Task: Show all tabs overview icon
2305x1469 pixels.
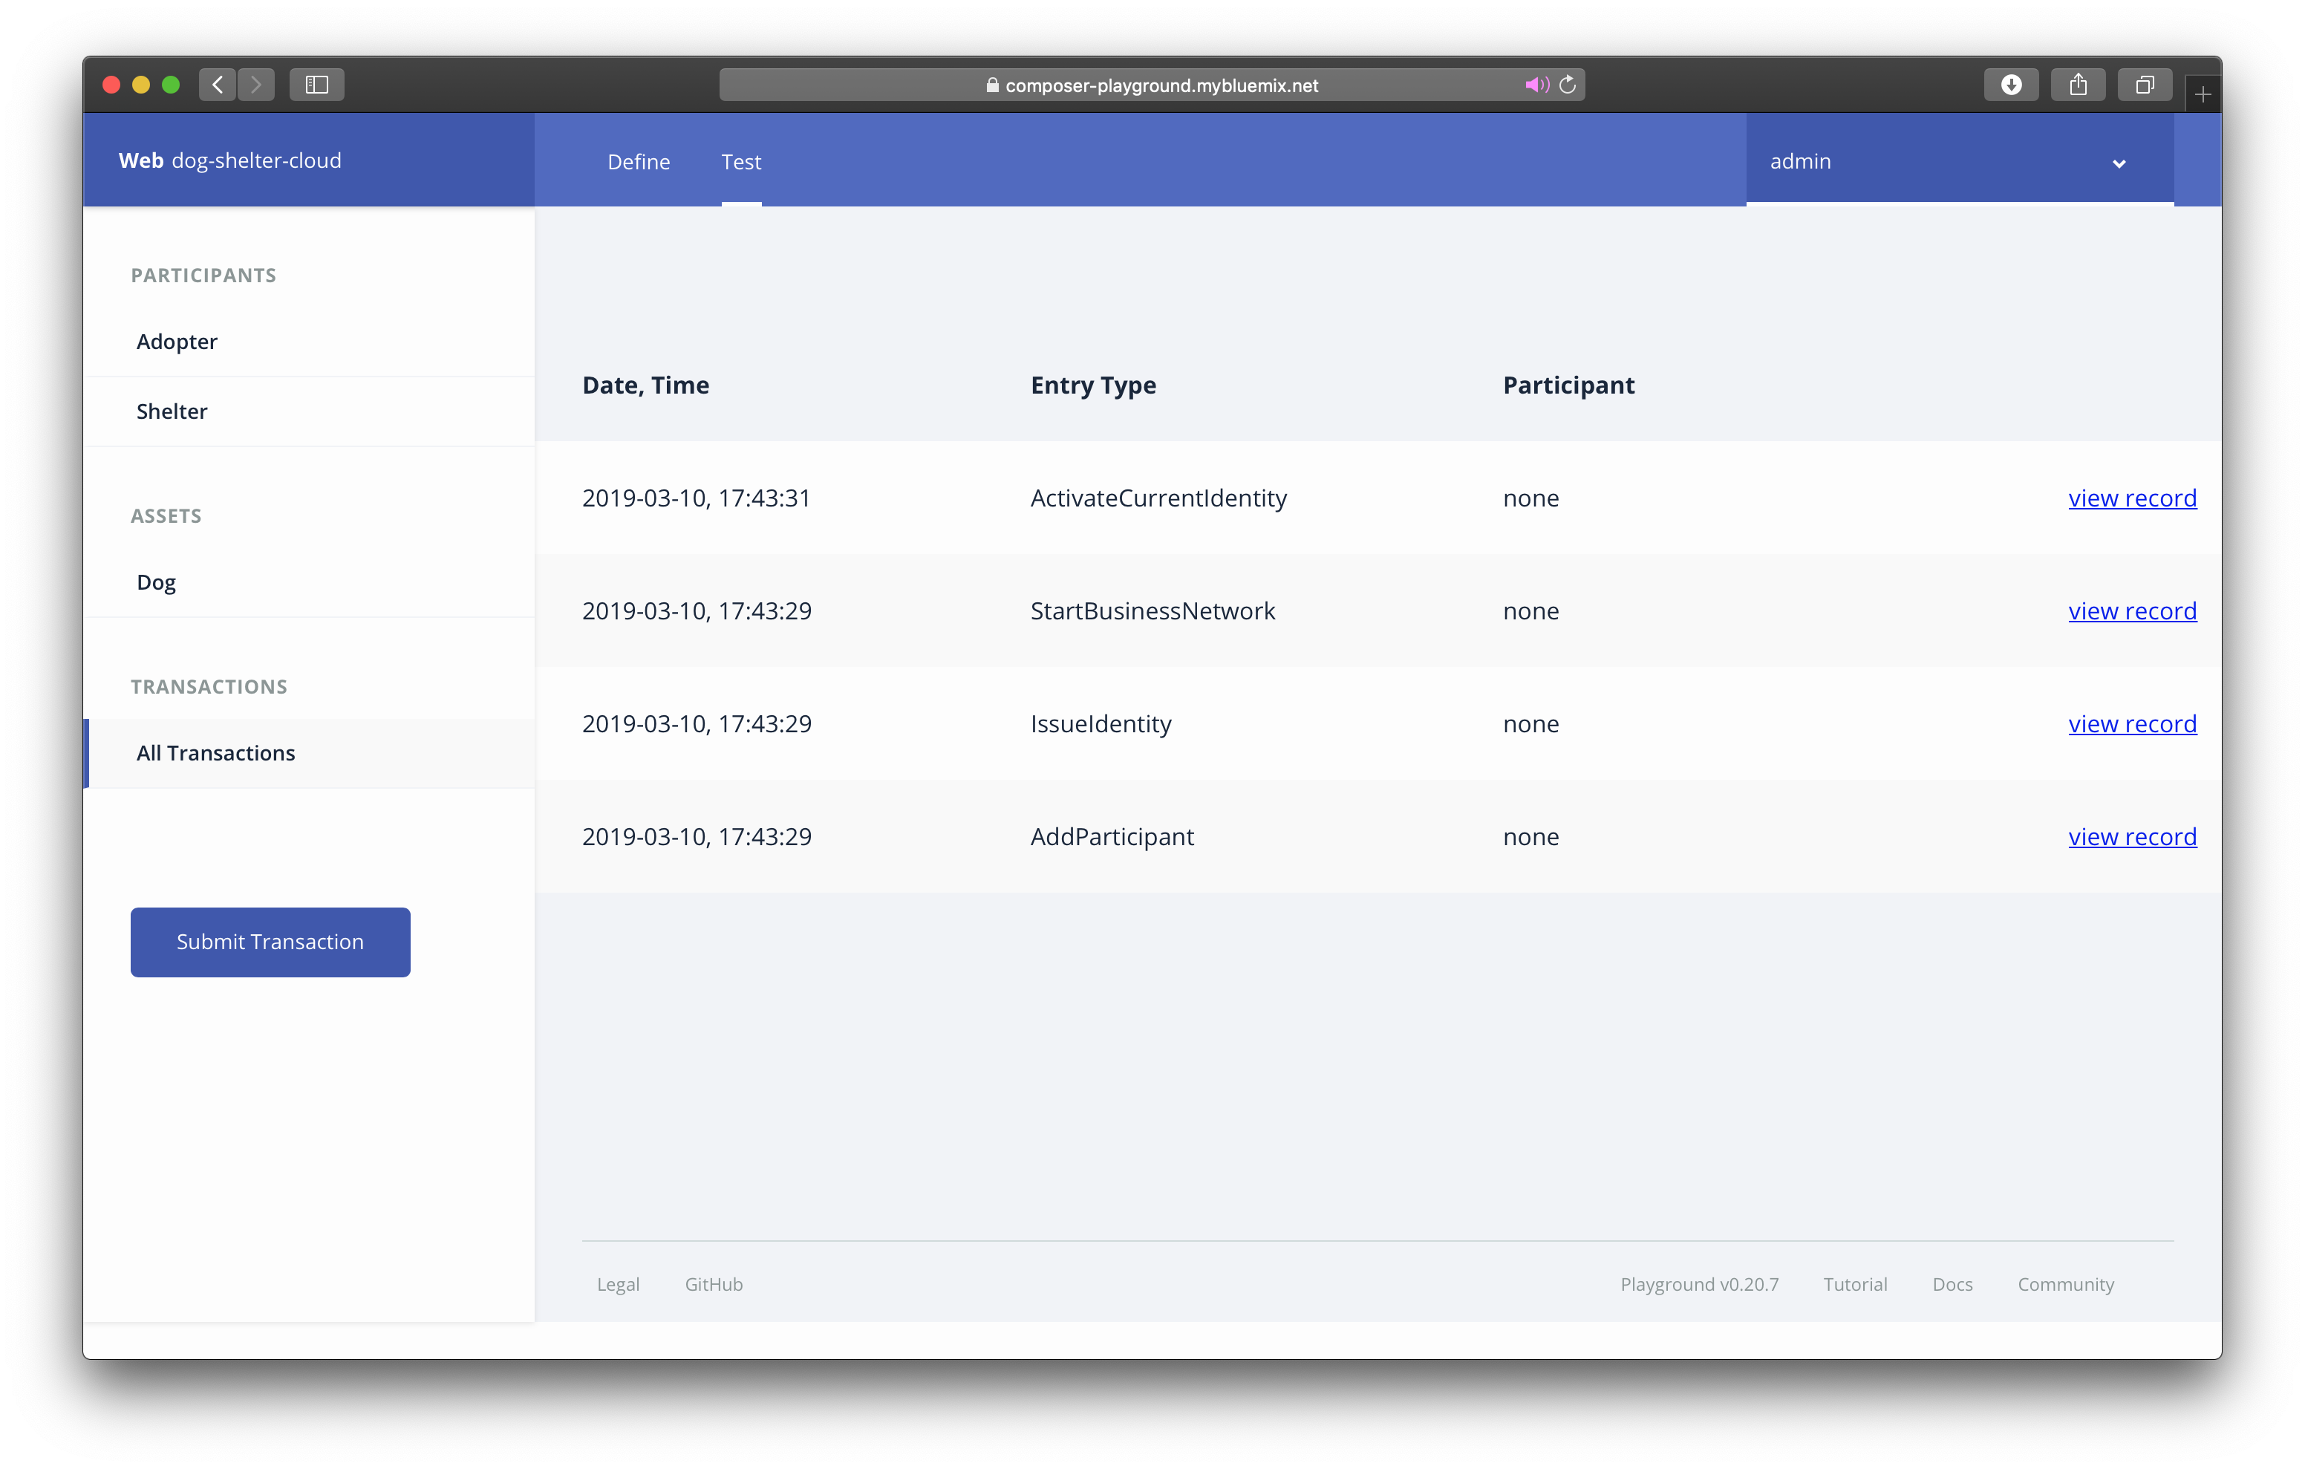Action: tap(2144, 84)
